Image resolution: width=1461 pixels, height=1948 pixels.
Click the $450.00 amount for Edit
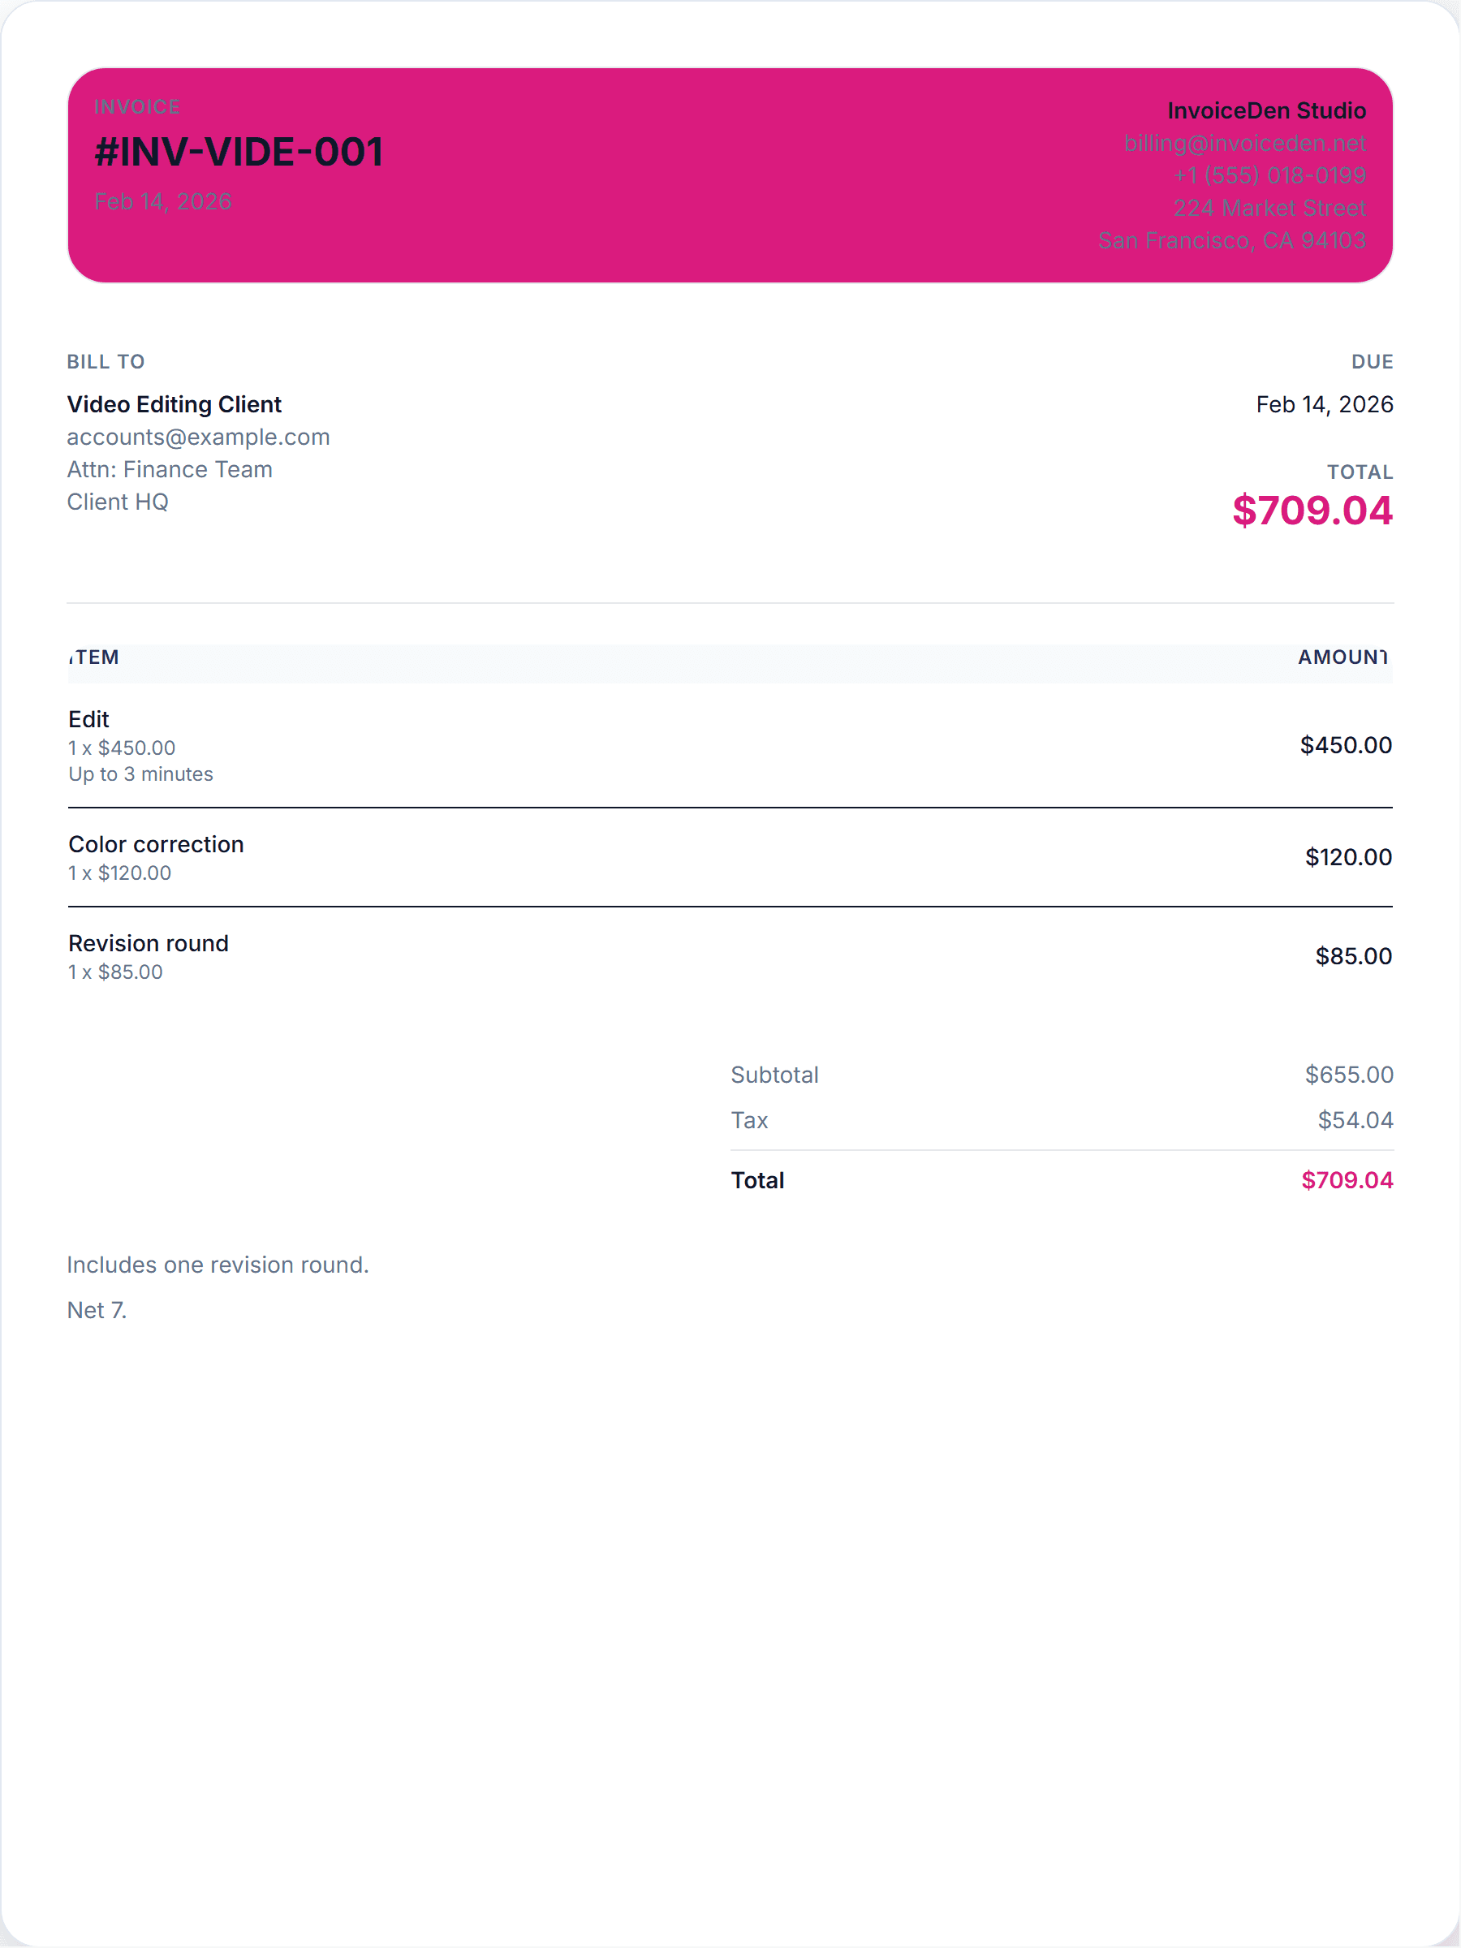tap(1345, 745)
